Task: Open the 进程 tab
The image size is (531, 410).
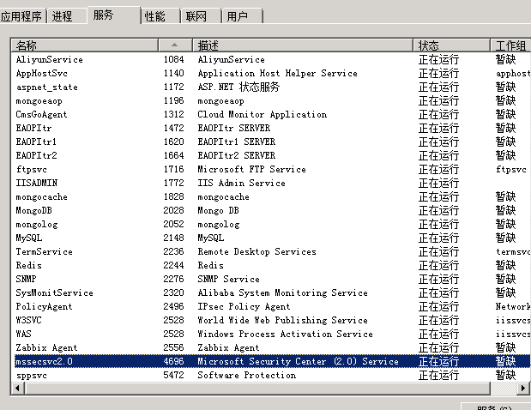Action: click(x=66, y=16)
